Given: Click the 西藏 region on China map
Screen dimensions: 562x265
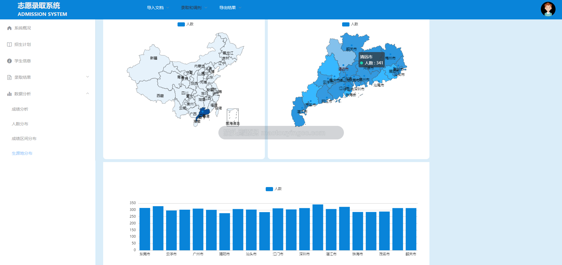Looking at the screenshot, I should coord(160,96).
